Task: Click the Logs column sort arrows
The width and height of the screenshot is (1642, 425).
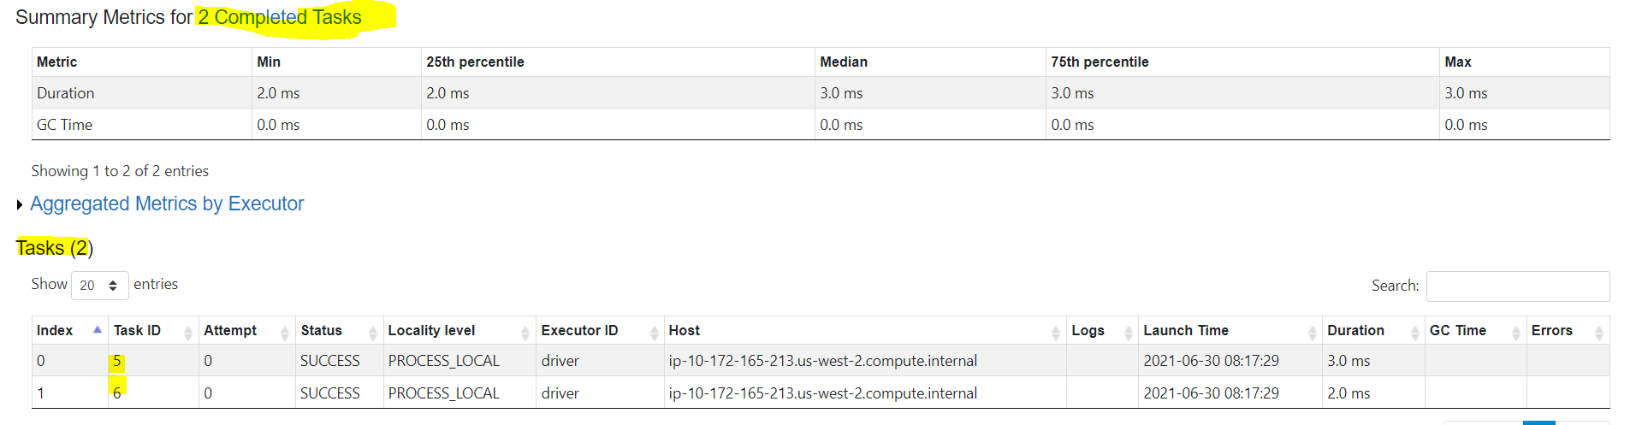Action: [x=1129, y=332]
